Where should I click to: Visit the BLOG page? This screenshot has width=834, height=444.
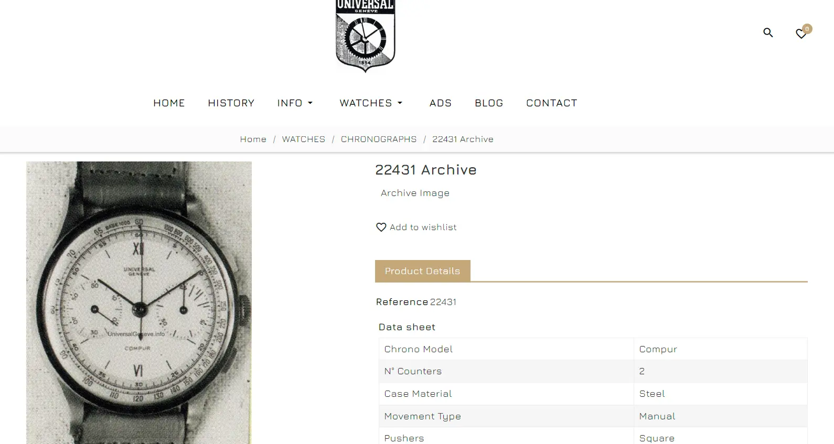coord(489,103)
